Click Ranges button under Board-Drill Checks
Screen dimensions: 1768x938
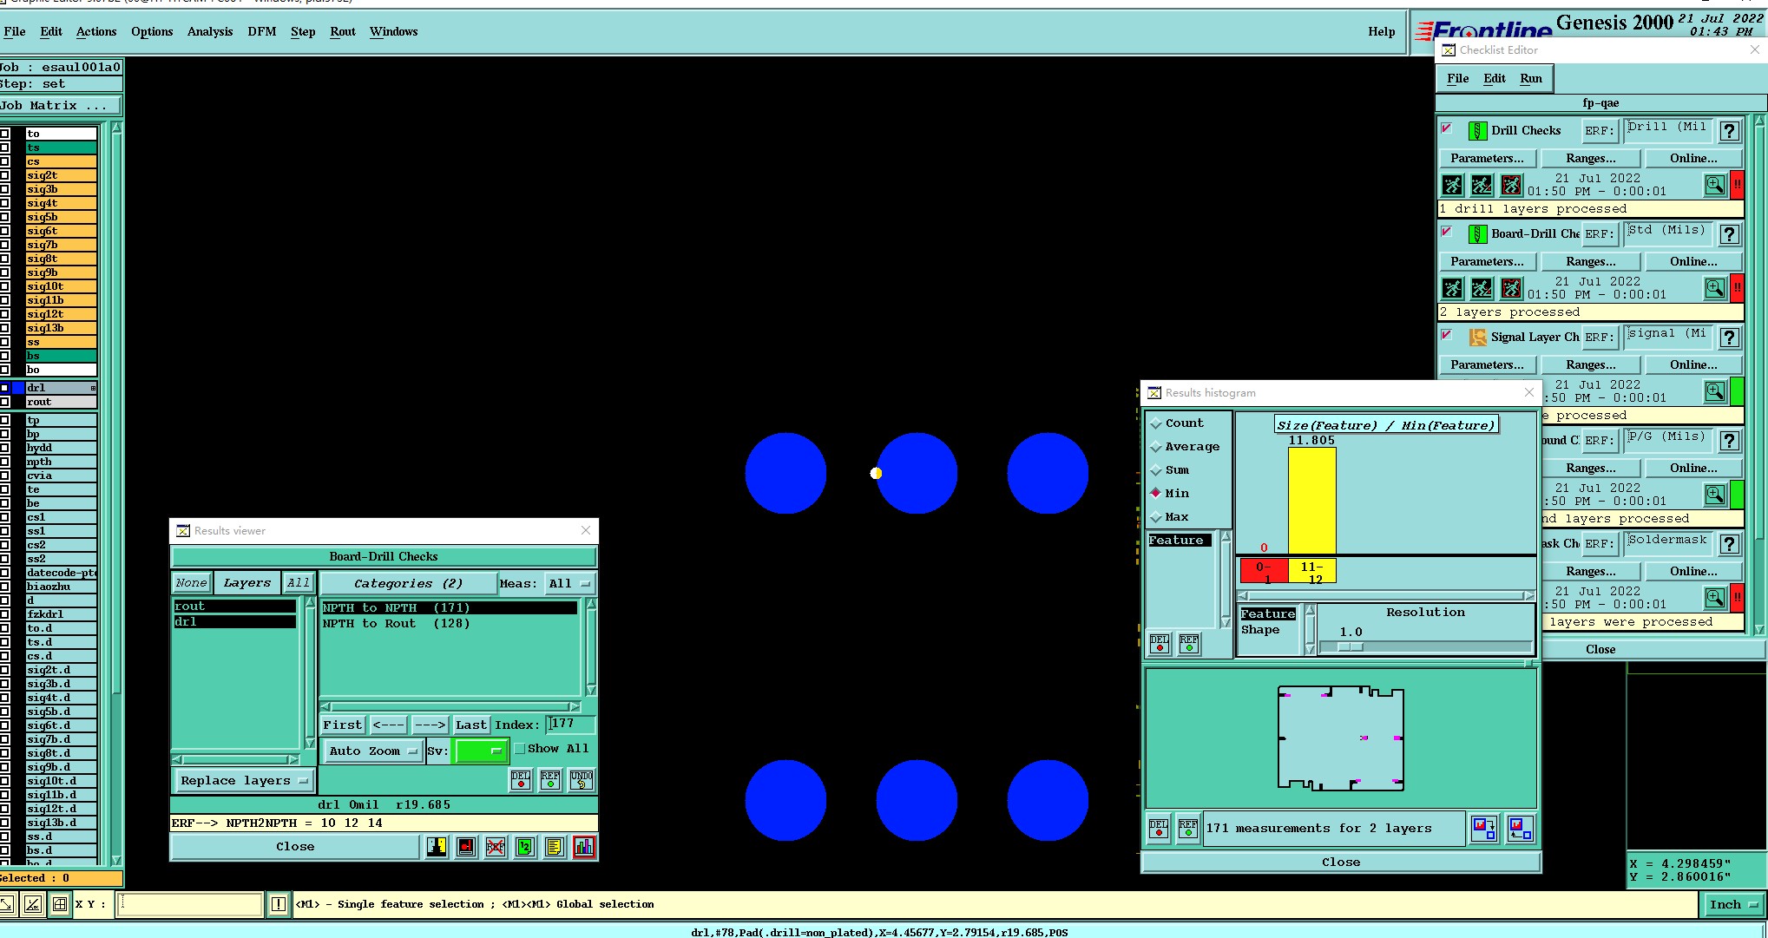(1591, 262)
